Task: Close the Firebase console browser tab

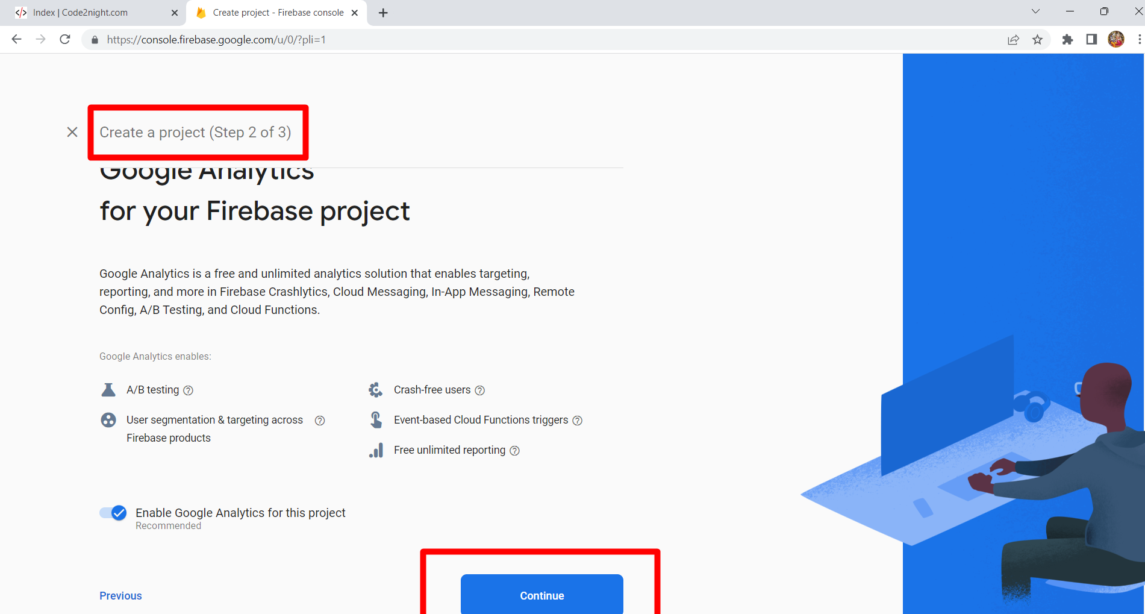Action: pyautogui.click(x=355, y=13)
